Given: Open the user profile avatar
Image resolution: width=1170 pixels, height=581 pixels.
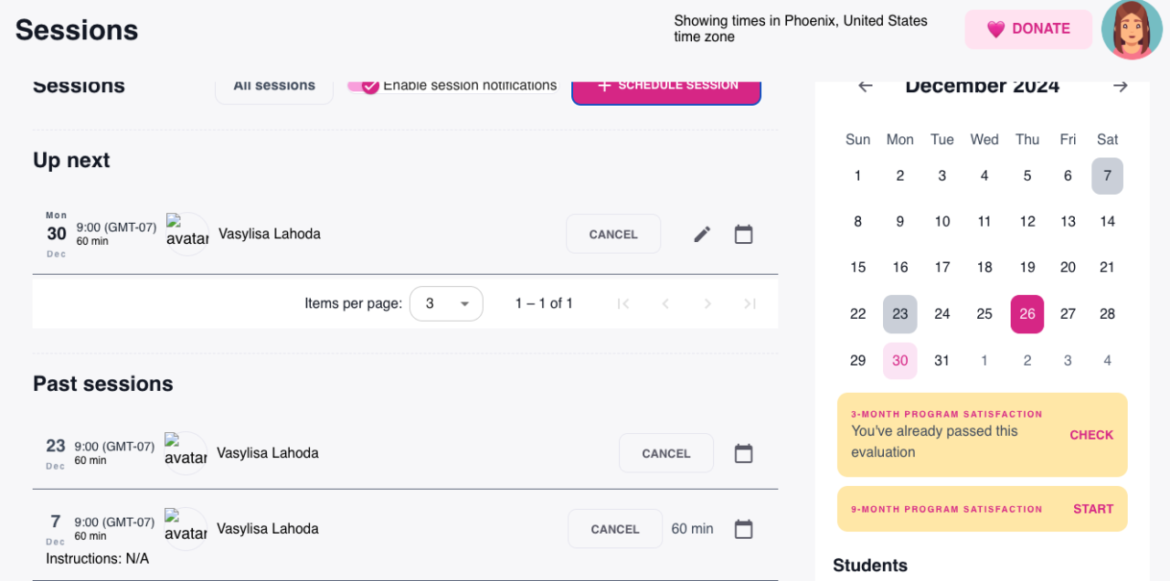Looking at the screenshot, I should (x=1132, y=29).
